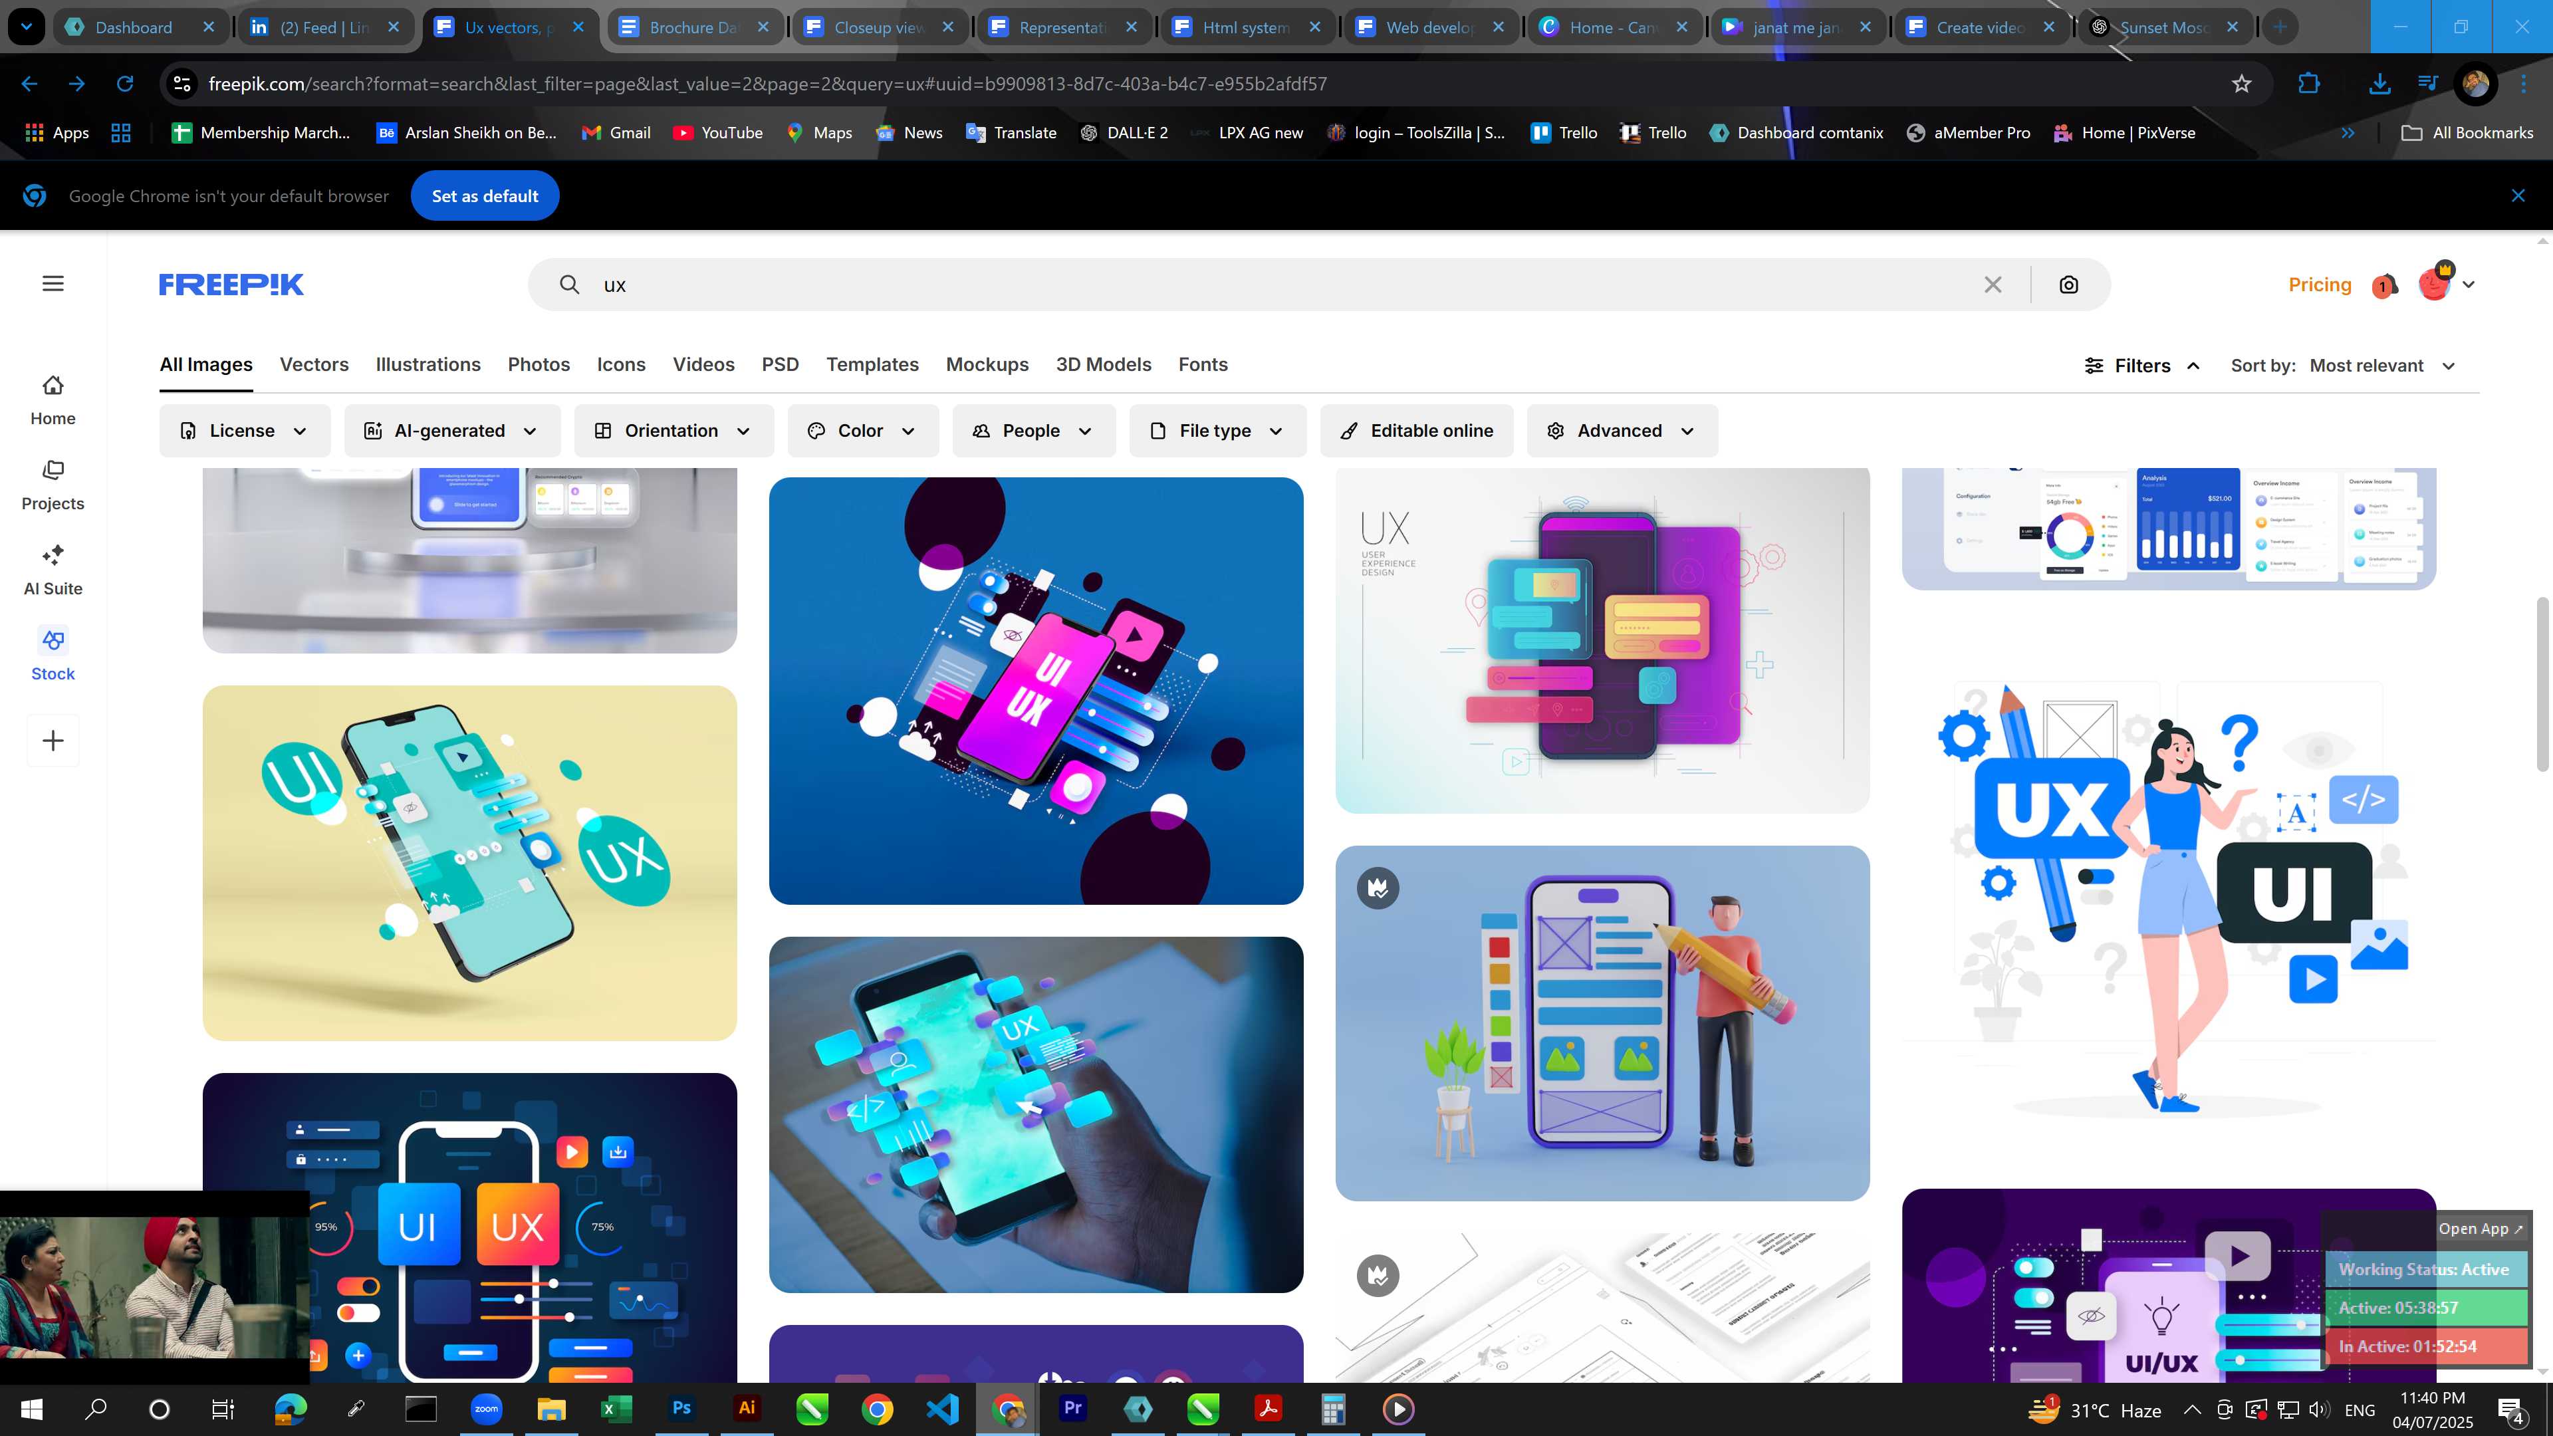This screenshot has height=1436, width=2553.
Task: Switch to the PSD tab
Action: [780, 365]
